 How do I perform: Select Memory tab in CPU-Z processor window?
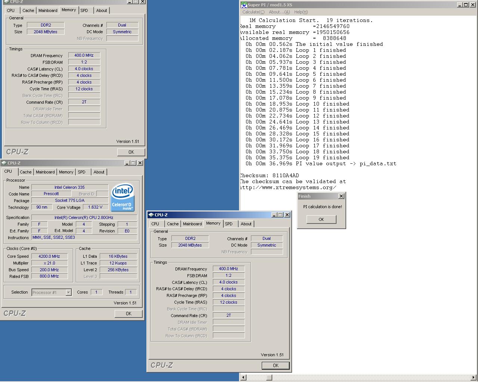click(66, 172)
